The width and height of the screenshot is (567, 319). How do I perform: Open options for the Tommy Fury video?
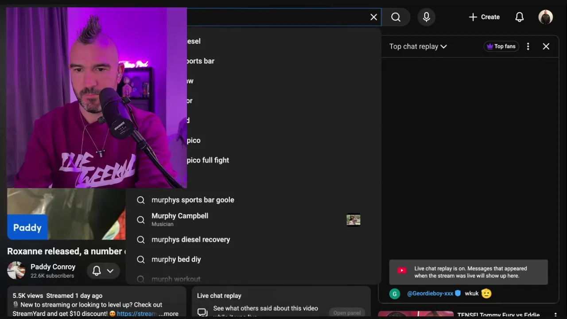(555, 315)
